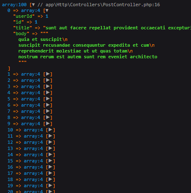Click the userId value 1

point(47,16)
